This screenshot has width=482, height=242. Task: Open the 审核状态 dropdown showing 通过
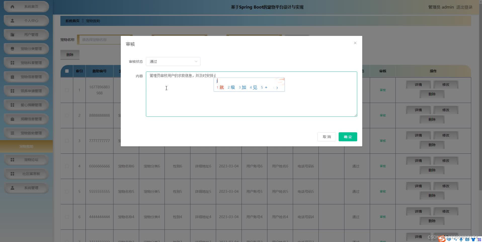(173, 62)
